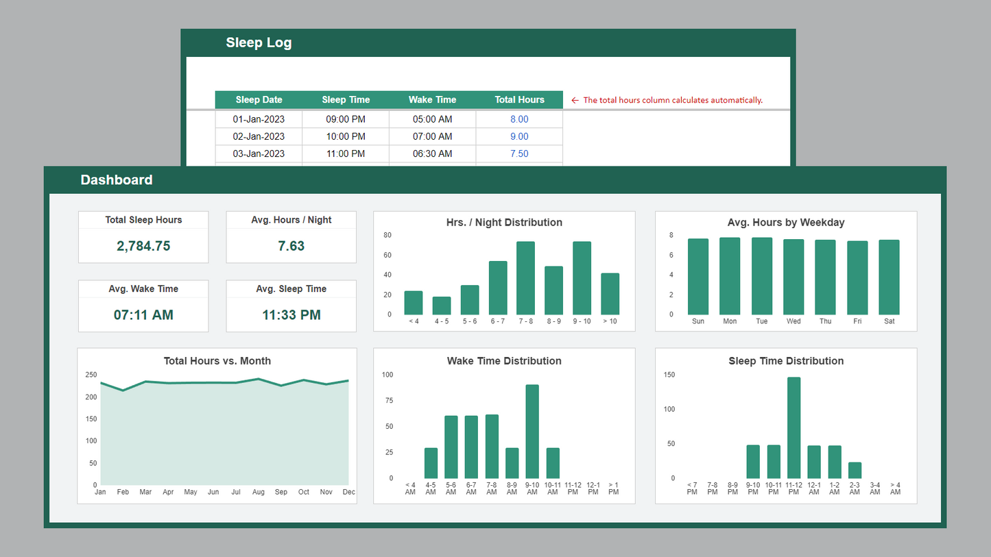
Task: Click the Total Hours vs. Month chart title
Action: 217,360
